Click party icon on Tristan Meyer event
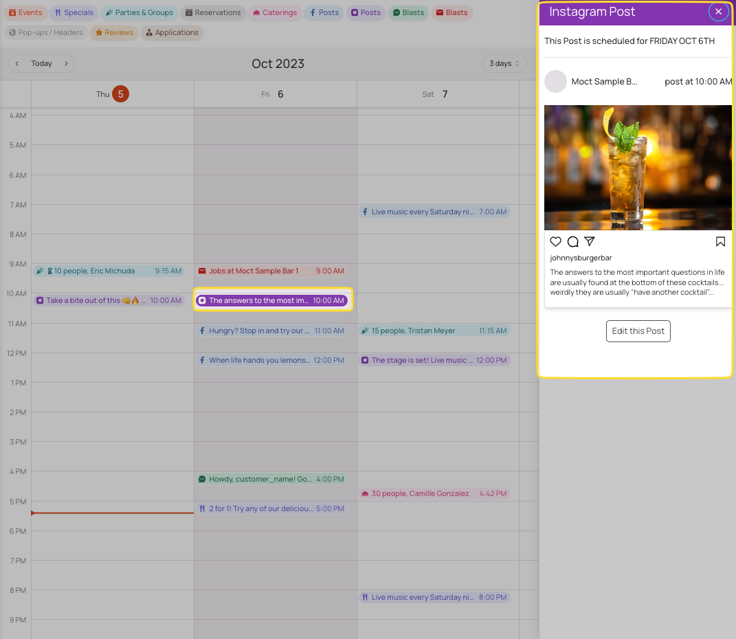736x639 pixels. (x=365, y=330)
